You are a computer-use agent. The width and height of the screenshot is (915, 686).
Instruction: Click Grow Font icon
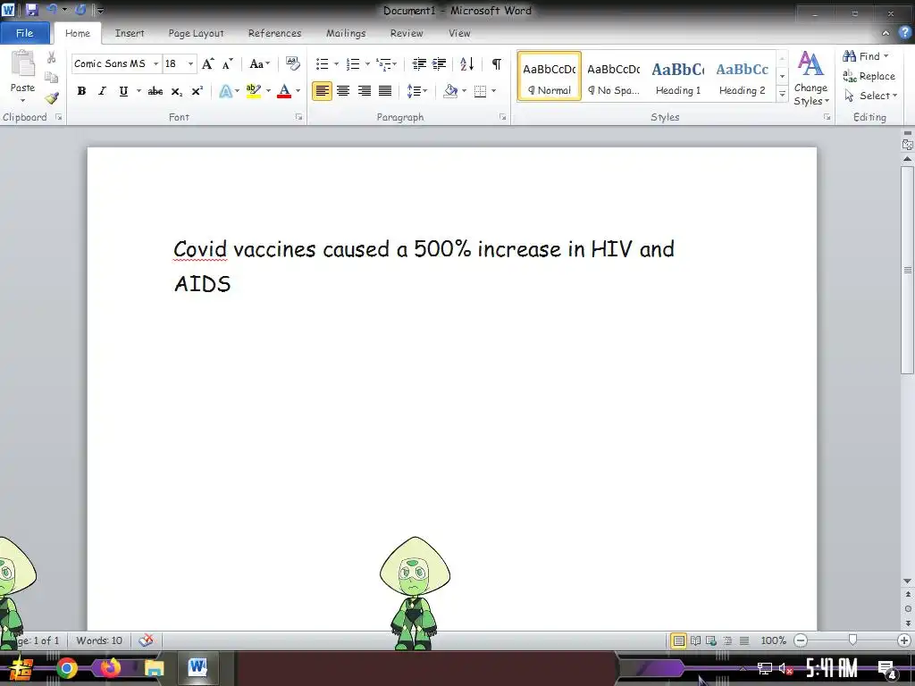[x=207, y=63]
